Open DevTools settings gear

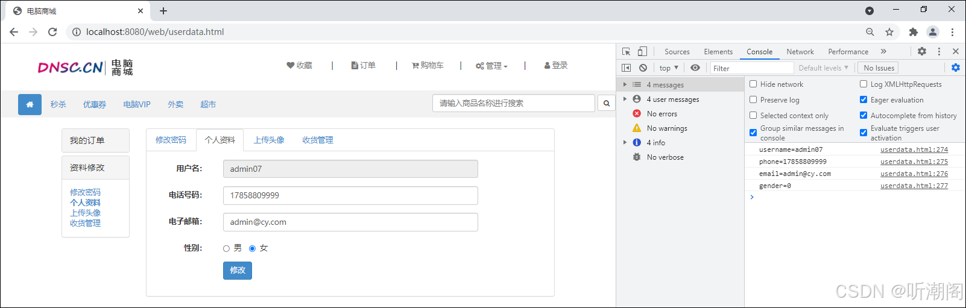pos(922,51)
